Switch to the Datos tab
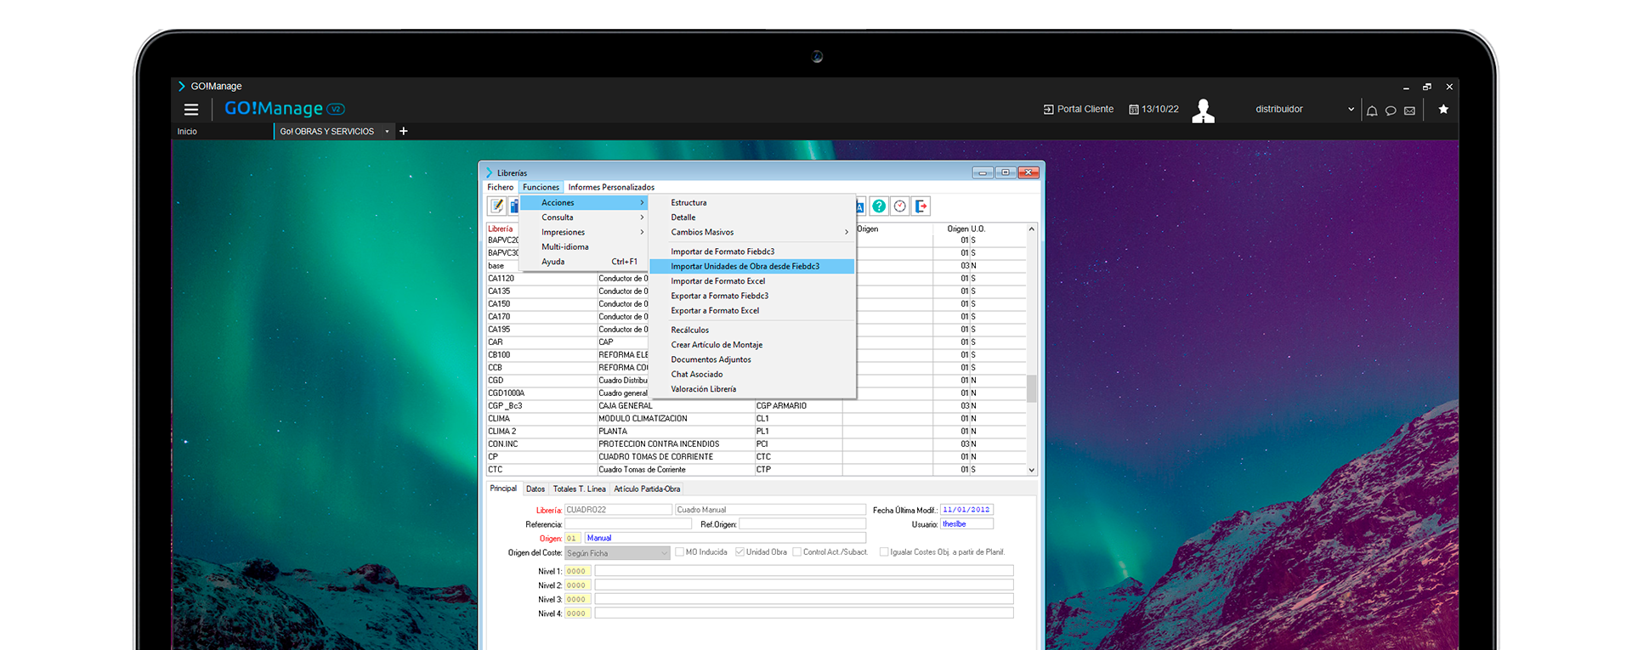1632x650 pixels. [535, 489]
